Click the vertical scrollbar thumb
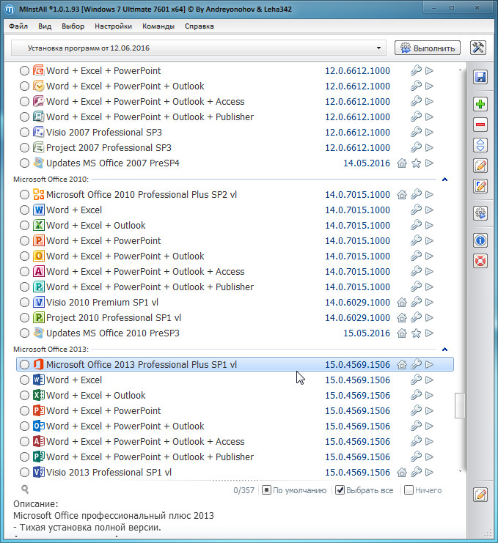Screen dimensions: 498x543 coord(460,405)
